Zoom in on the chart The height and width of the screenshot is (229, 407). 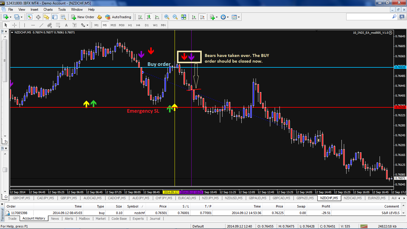(167, 17)
